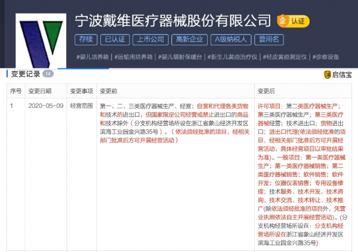Open the #婴儿培养箱 hashtag link

pyautogui.click(x=92, y=57)
